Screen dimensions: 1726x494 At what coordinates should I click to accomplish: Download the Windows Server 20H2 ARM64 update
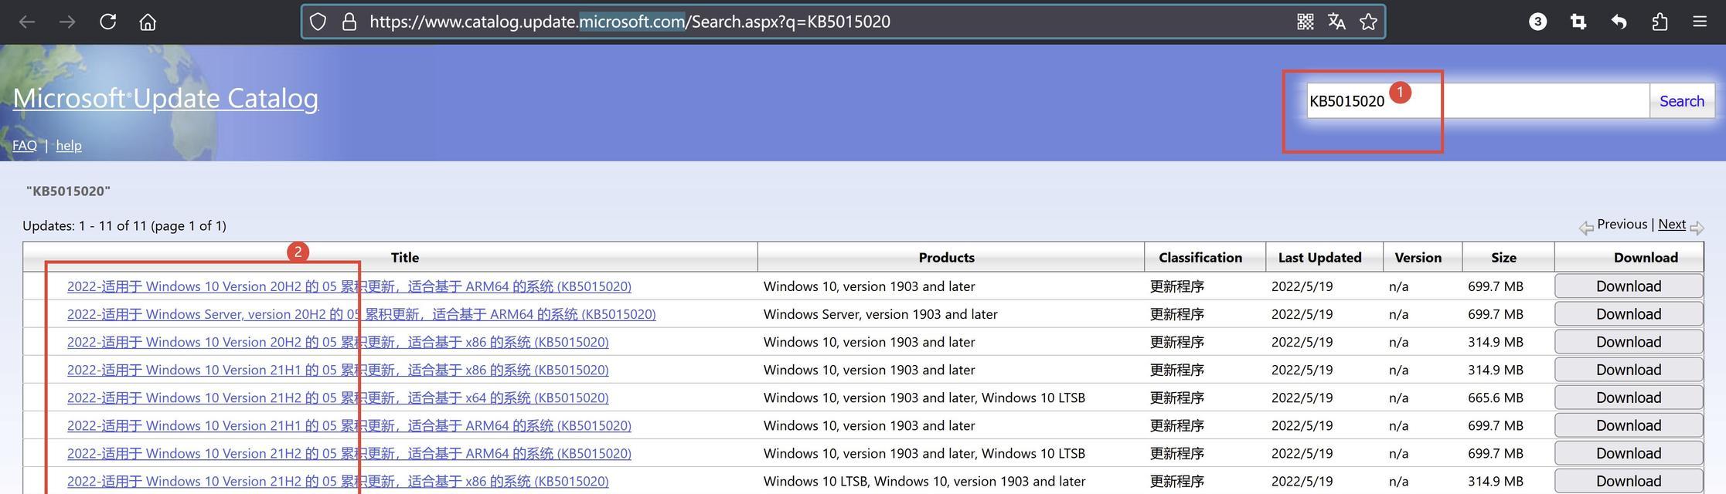(1629, 314)
